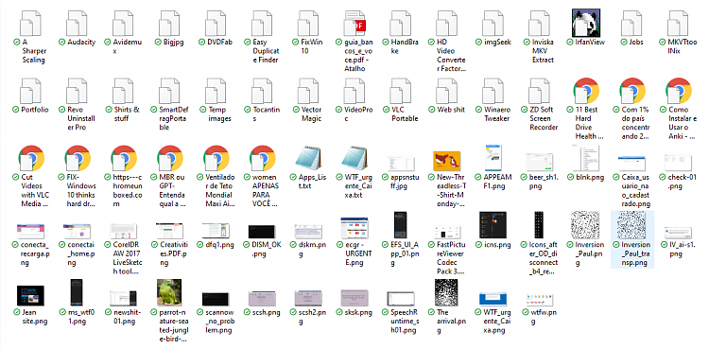This screenshot has width=709, height=349.
Task: Select the FIX-Windows 10 Chrome shortcut
Action: [x=77, y=159]
